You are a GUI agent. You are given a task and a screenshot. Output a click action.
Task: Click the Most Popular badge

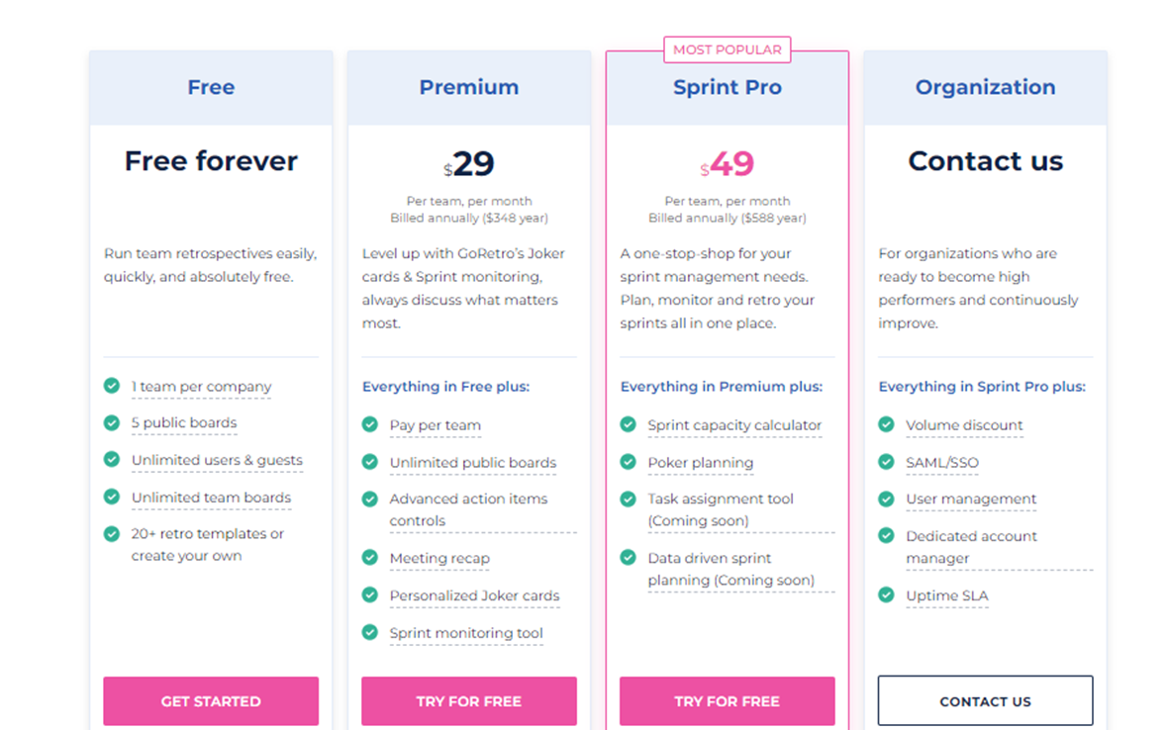[x=728, y=49]
